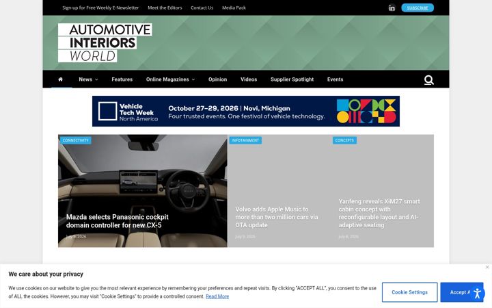Open the Read More cookie link

217,296
